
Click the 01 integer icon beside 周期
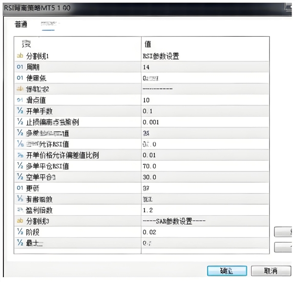point(20,67)
